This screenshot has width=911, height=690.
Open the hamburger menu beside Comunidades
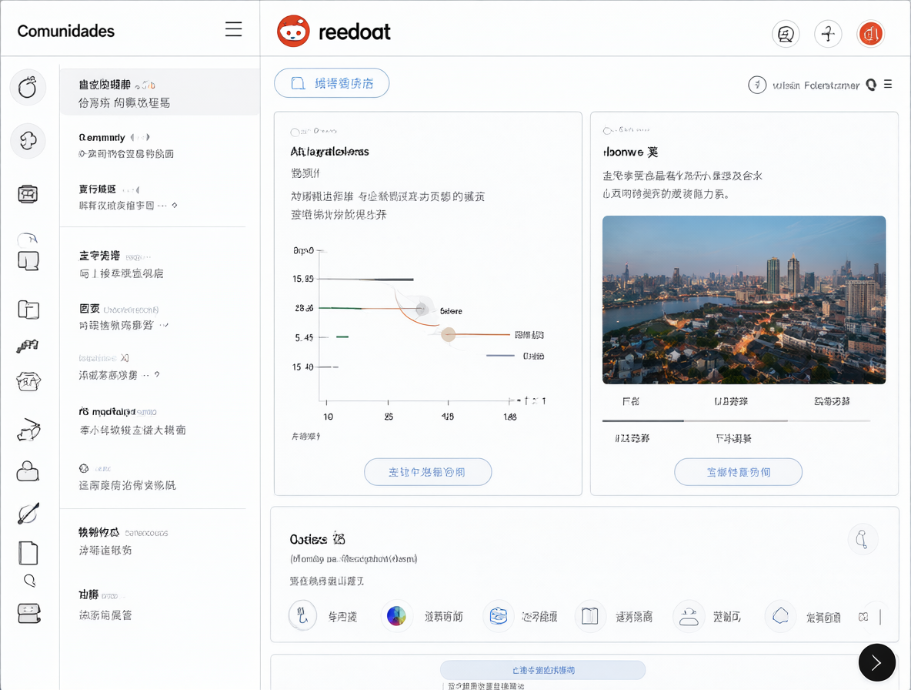[234, 29]
